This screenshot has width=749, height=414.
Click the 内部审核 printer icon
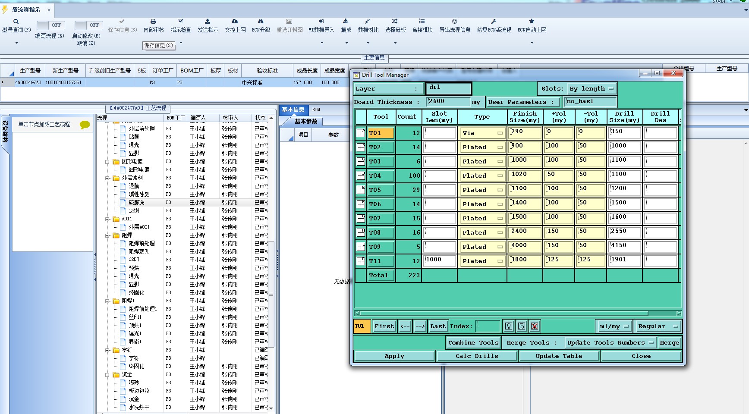point(153,22)
